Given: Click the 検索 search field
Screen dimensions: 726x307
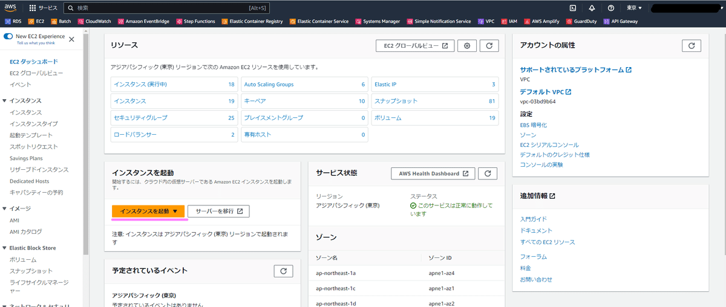Looking at the screenshot, I should point(166,8).
